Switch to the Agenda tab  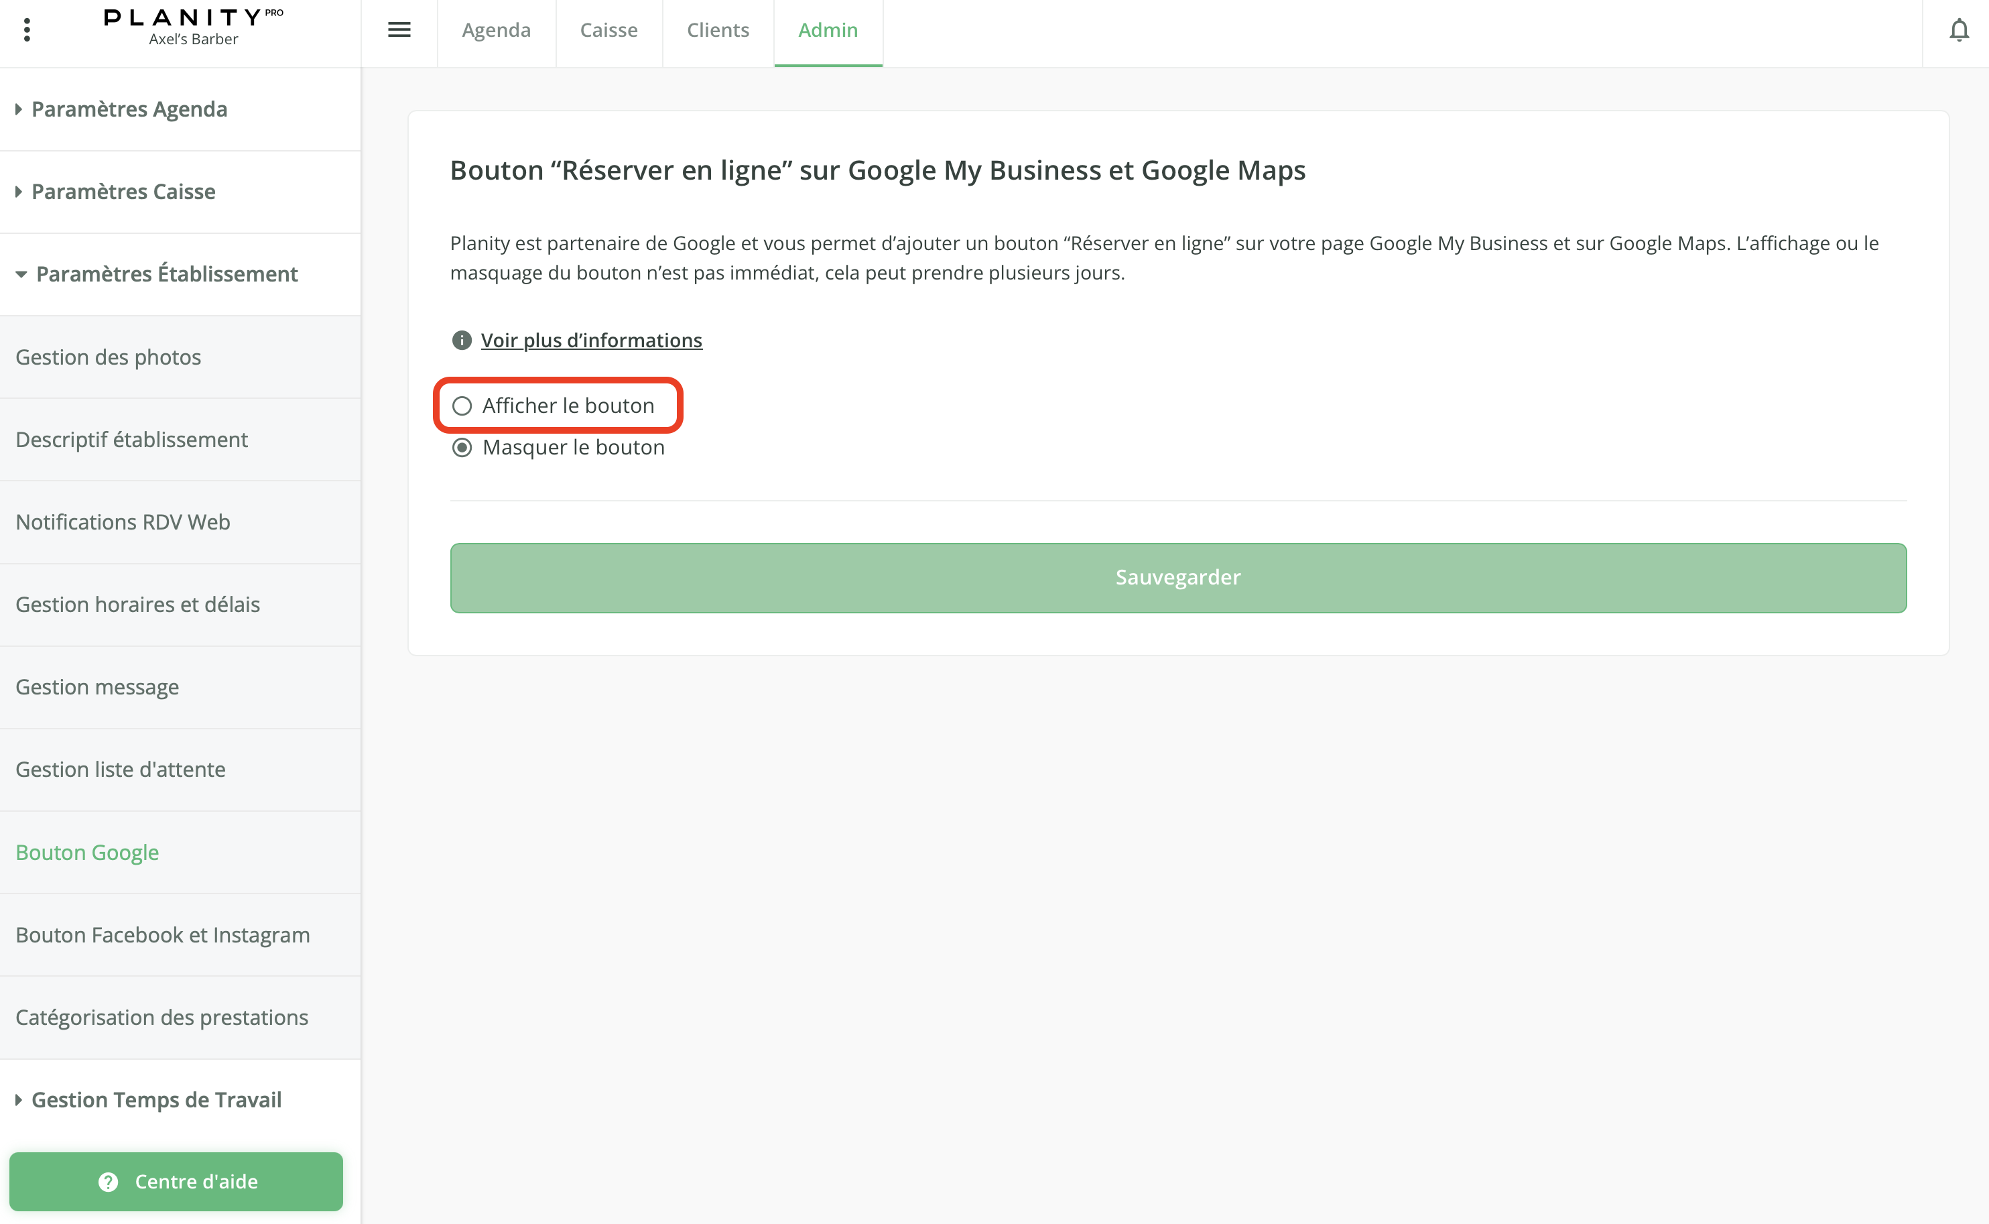point(496,31)
